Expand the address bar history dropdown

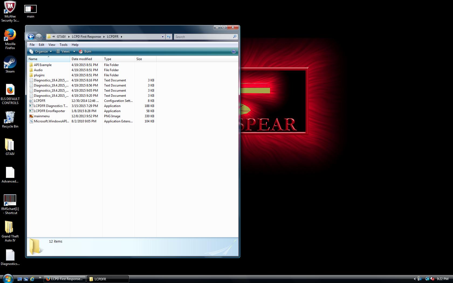(163, 37)
